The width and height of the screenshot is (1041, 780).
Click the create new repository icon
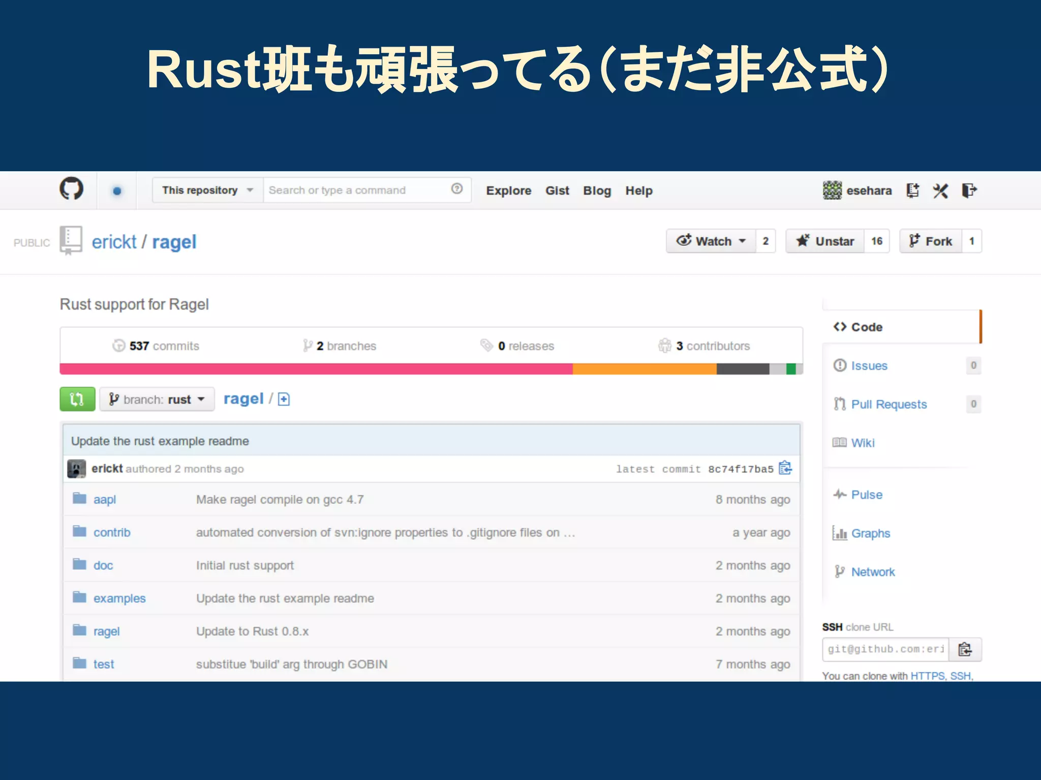913,190
